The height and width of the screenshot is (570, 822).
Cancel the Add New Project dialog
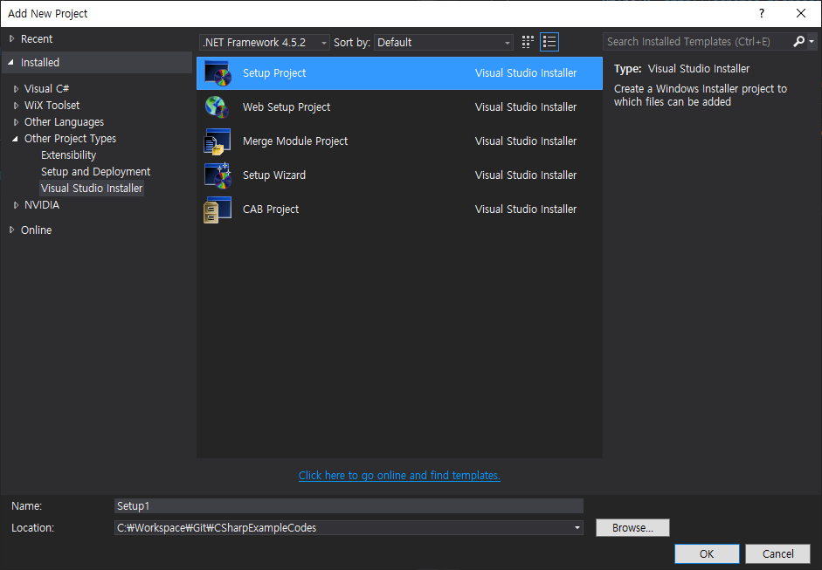click(x=778, y=553)
